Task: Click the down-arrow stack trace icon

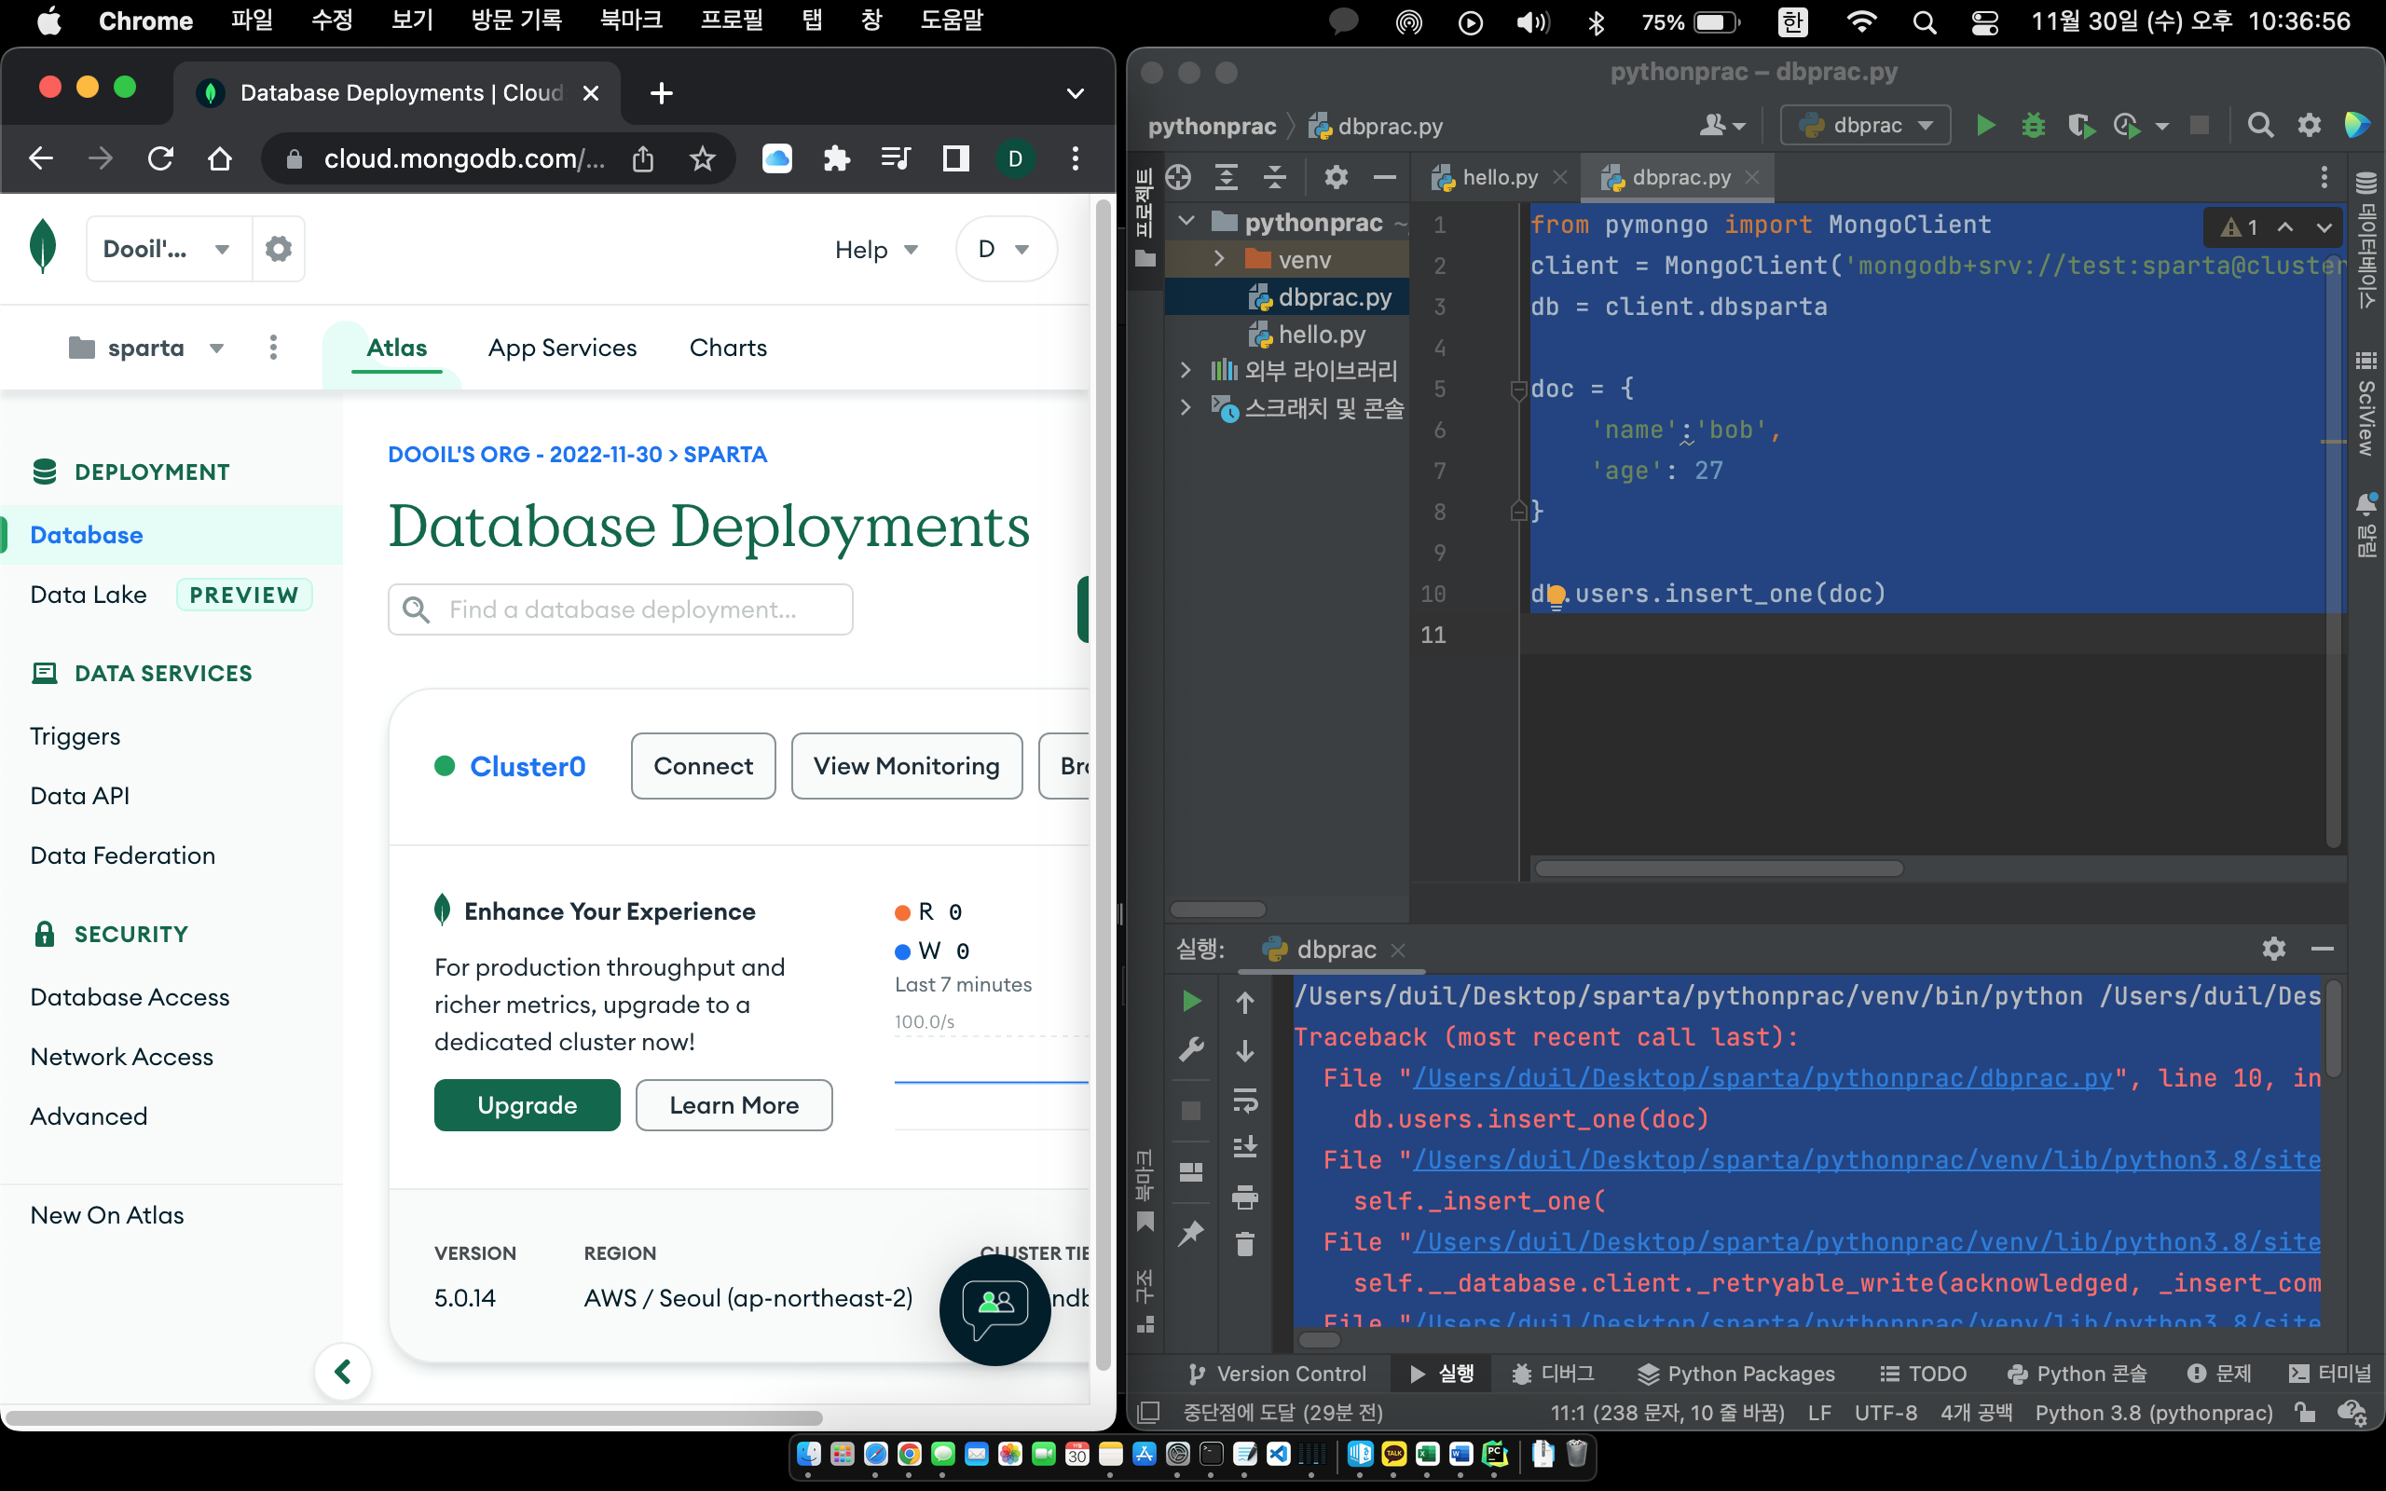Action: [x=1244, y=1051]
